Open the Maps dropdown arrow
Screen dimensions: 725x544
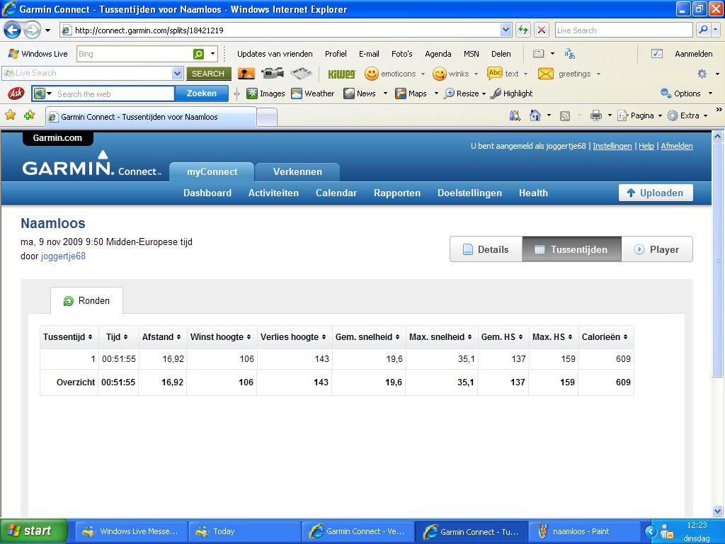(435, 93)
